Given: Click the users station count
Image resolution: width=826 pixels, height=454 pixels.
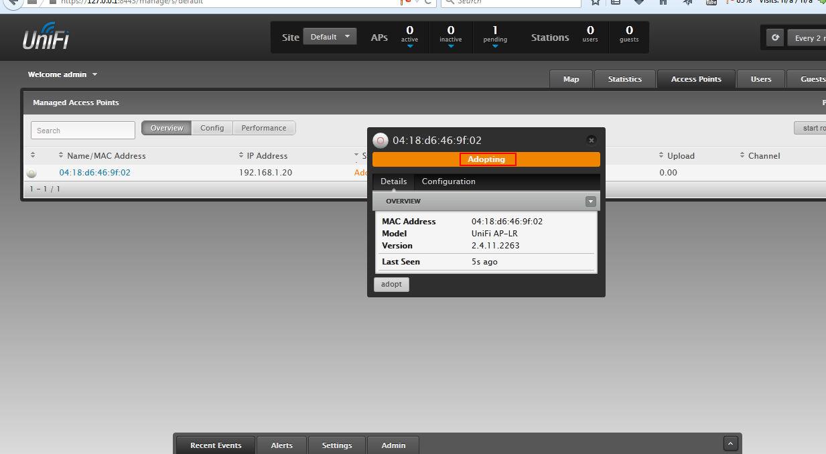Looking at the screenshot, I should click(x=590, y=33).
